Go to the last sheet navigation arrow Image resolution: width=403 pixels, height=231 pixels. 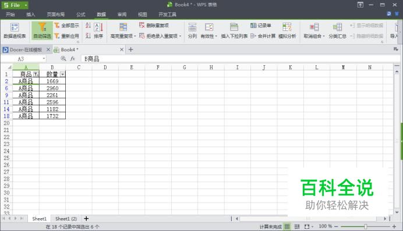tap(22, 218)
